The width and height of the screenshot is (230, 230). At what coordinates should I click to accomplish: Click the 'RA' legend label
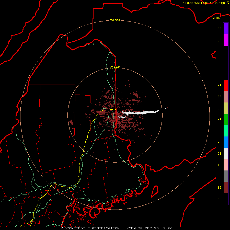[x=219, y=131]
